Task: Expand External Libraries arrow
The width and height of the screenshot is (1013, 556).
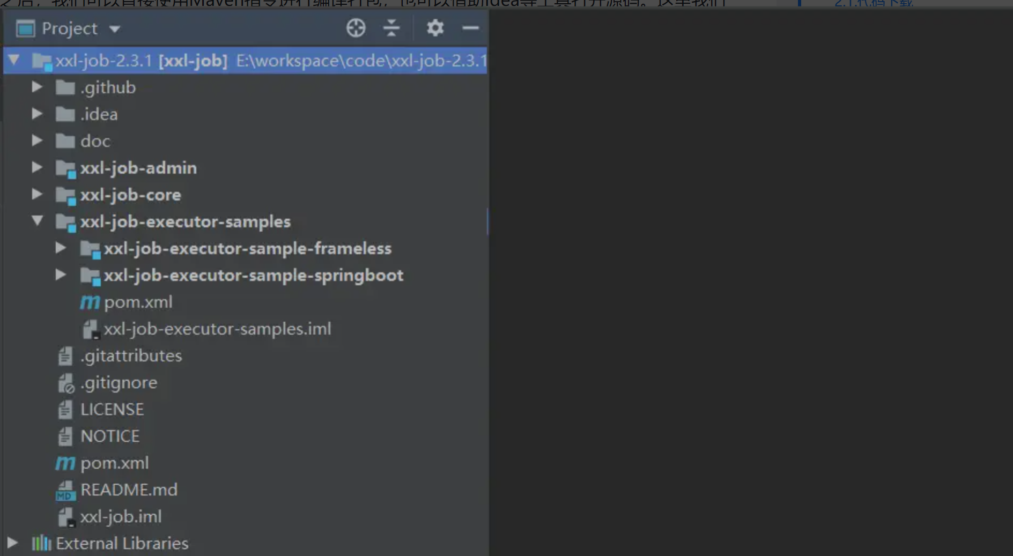Action: click(x=12, y=543)
